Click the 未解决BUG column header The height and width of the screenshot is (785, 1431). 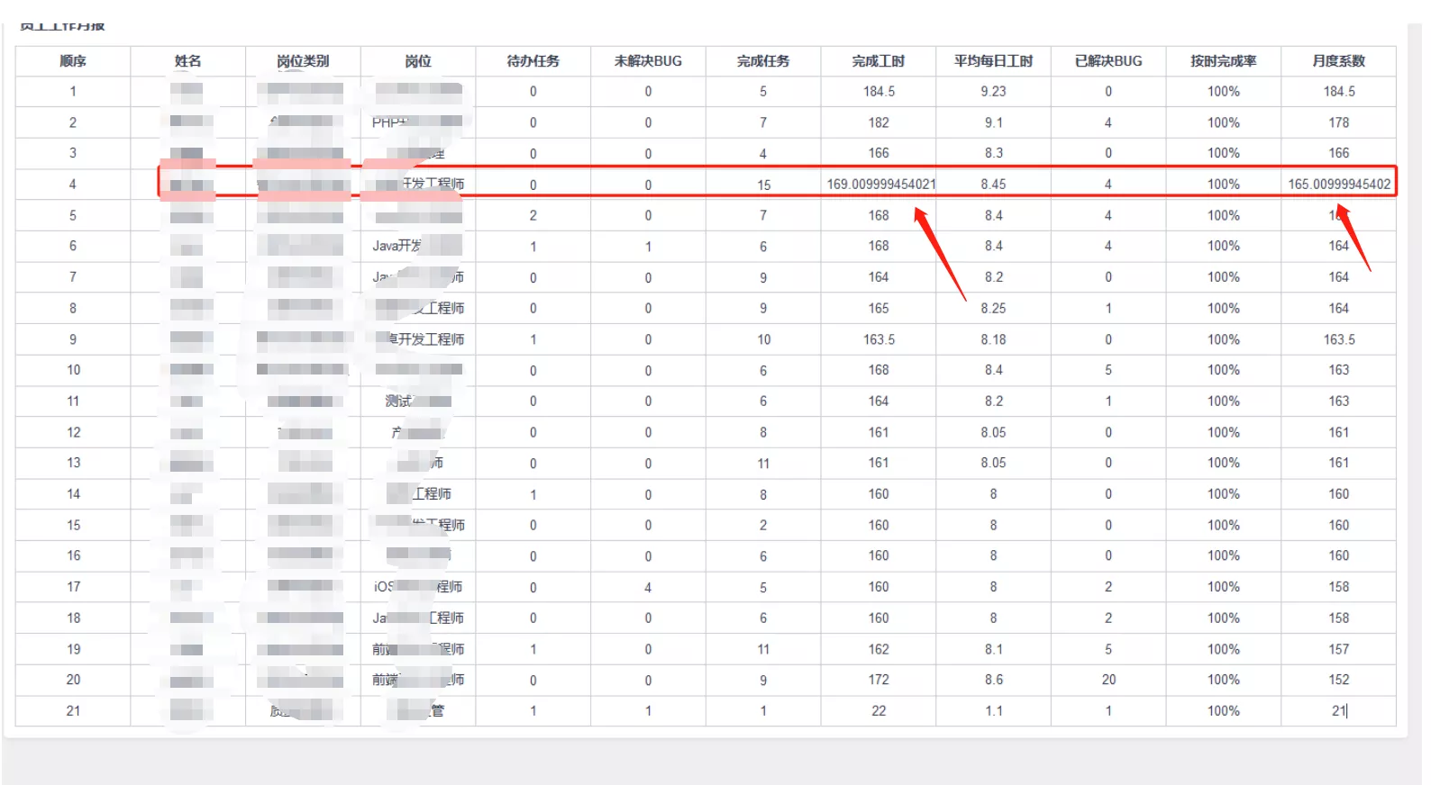point(648,61)
